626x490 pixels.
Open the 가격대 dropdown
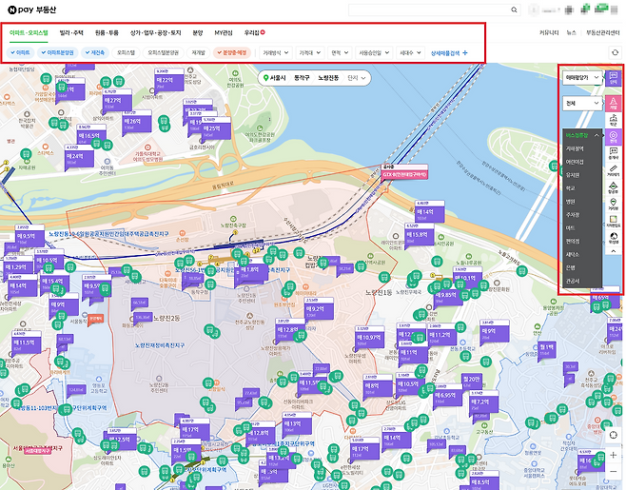(309, 52)
